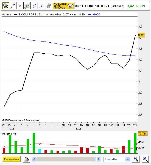
Task: Click the B.COM.PORTUGU legend label
Action: pos(30,14)
